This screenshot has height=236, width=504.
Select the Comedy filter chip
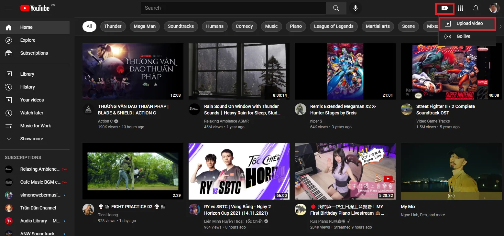click(244, 27)
